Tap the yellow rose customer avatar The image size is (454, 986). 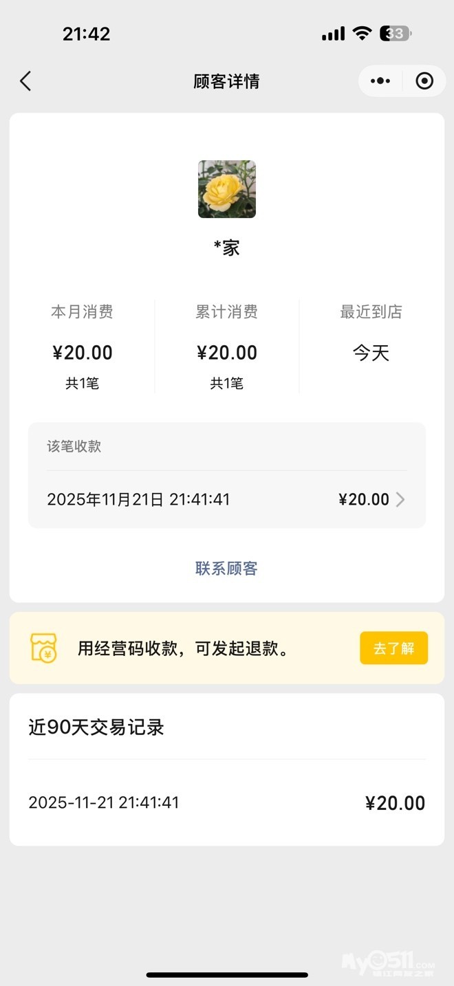[x=227, y=189]
